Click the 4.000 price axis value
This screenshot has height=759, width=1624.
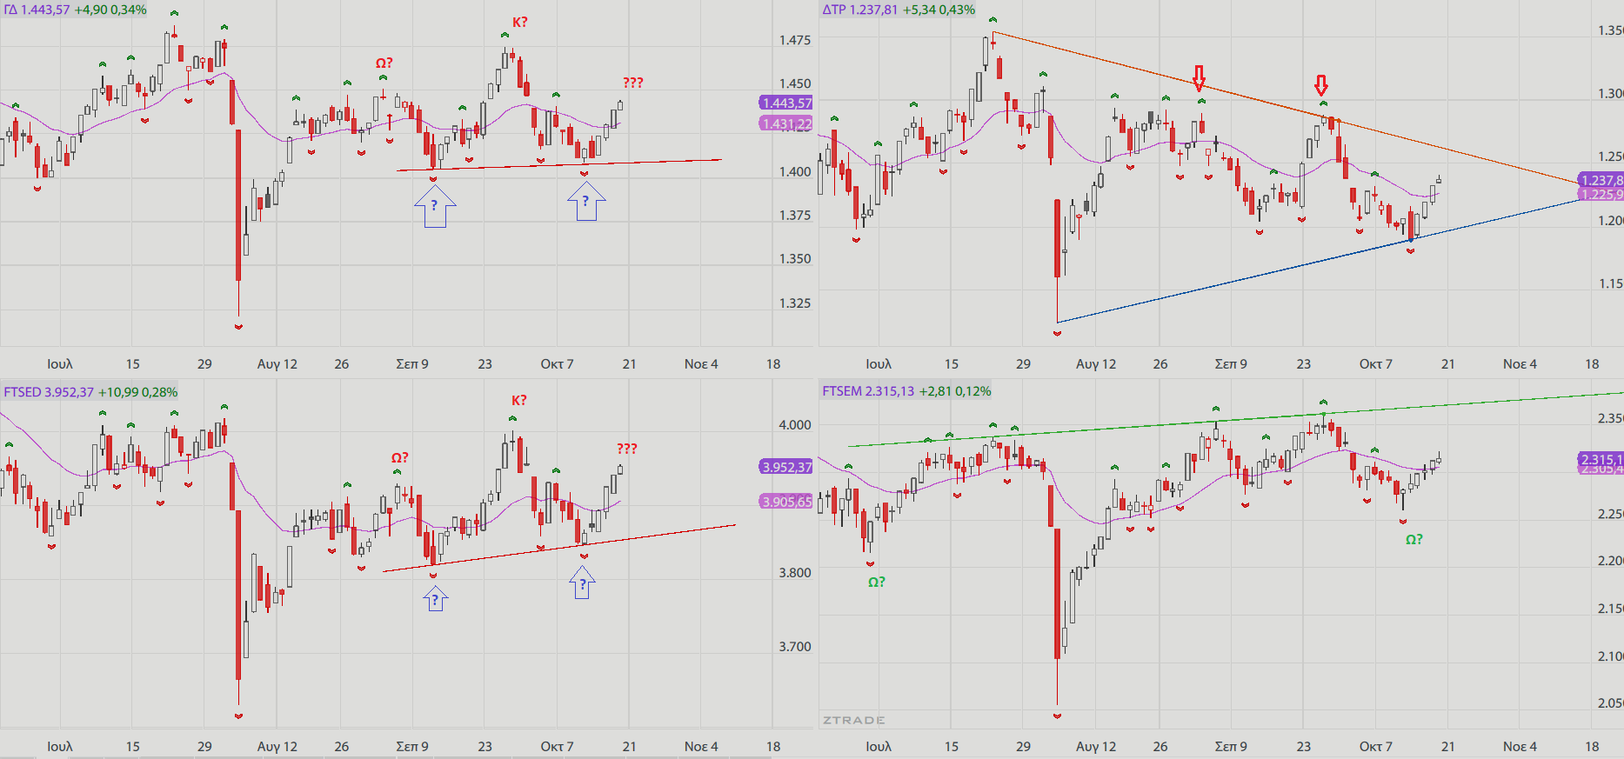795,424
